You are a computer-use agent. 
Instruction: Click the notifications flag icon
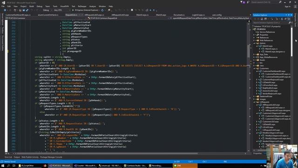(x=242, y=2)
